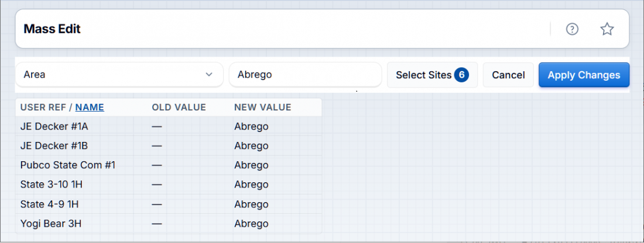Image resolution: width=644 pixels, height=243 pixels.
Task: Click the favorite star icon
Action: 607,29
